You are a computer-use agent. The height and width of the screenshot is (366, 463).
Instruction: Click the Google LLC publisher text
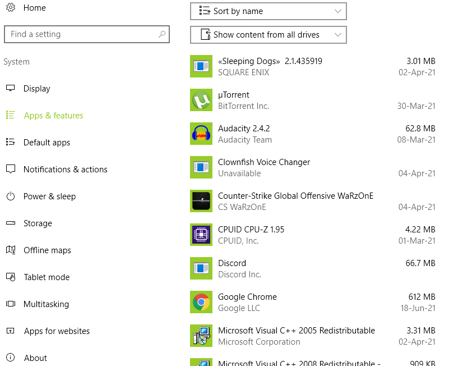pyautogui.click(x=239, y=308)
